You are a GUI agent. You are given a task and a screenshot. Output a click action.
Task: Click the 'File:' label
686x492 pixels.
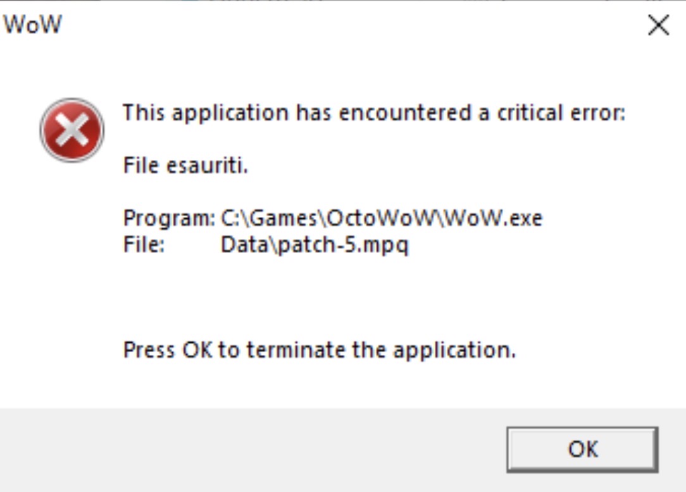(144, 244)
